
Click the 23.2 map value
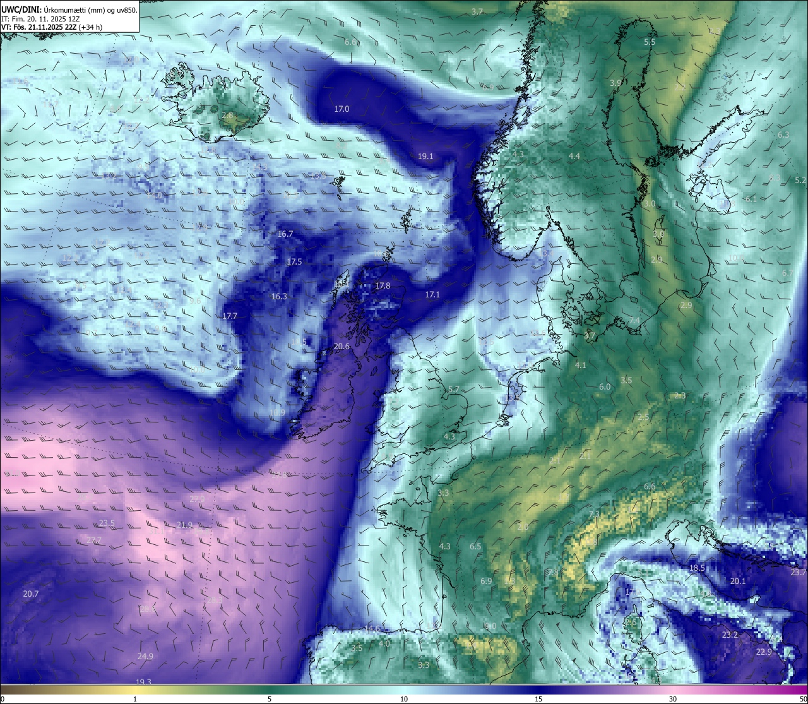click(x=730, y=635)
